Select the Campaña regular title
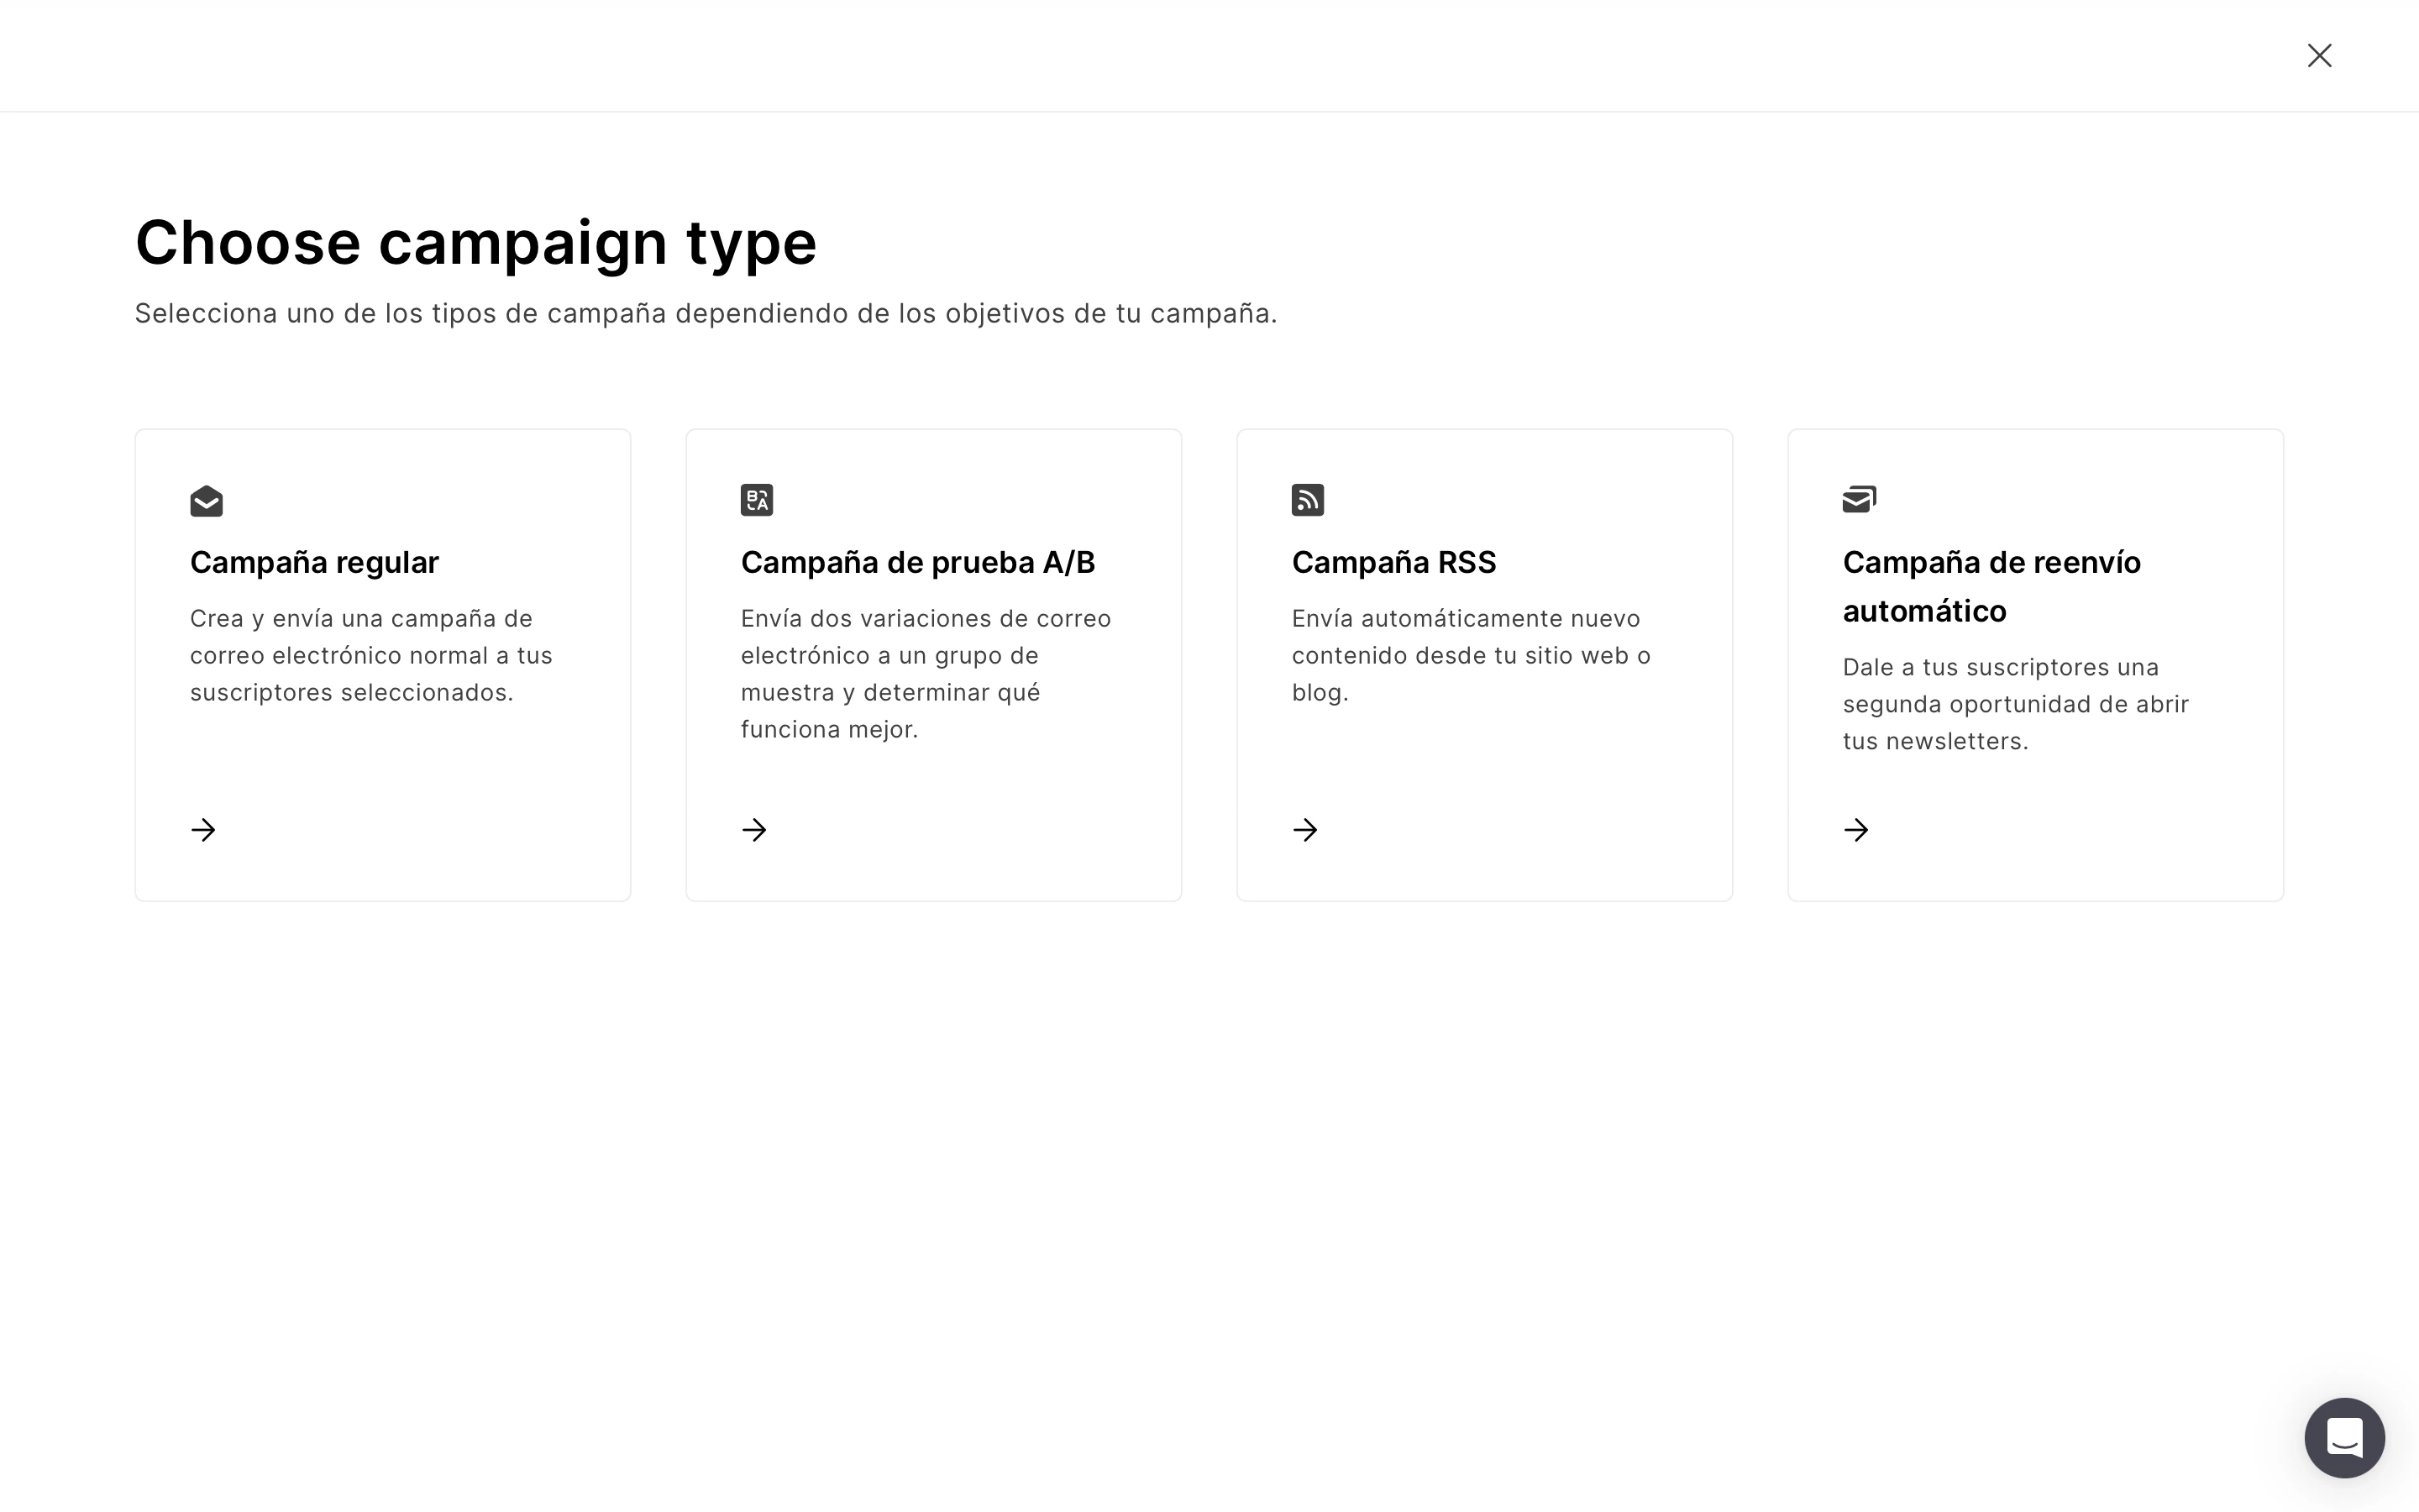This screenshot has width=2419, height=1512. pos(314,562)
